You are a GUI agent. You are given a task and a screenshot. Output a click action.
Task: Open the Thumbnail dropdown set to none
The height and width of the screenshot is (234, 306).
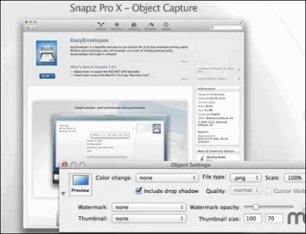point(149,219)
